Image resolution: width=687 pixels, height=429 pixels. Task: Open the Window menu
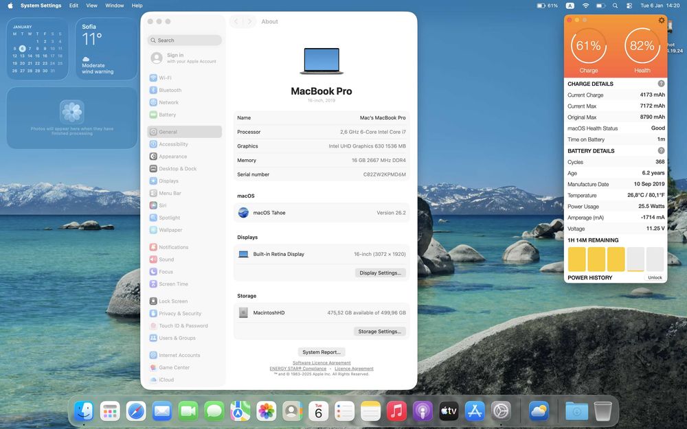pyautogui.click(x=114, y=5)
